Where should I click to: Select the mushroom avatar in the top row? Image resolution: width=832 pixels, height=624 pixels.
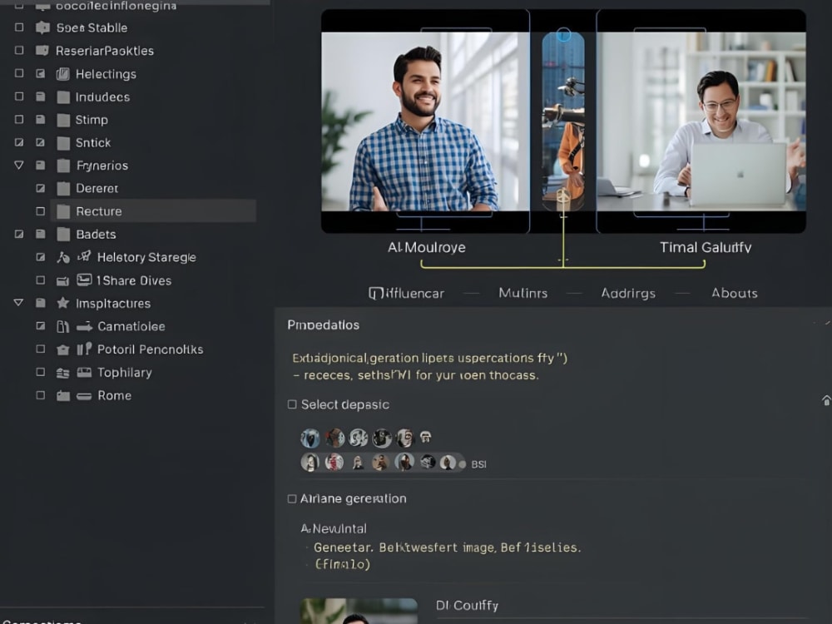coord(425,438)
